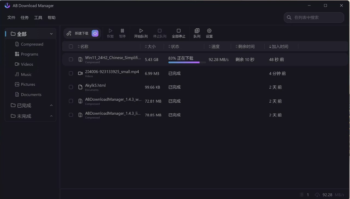Sort by 名称 column header
350x199 pixels.
[83, 47]
